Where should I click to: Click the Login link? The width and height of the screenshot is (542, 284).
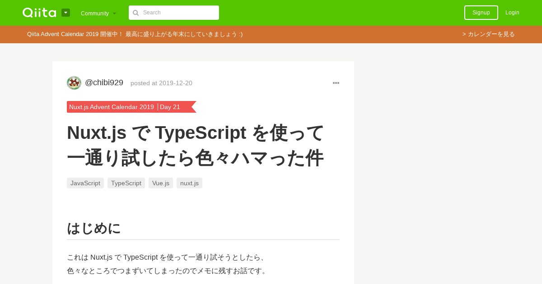[512, 13]
